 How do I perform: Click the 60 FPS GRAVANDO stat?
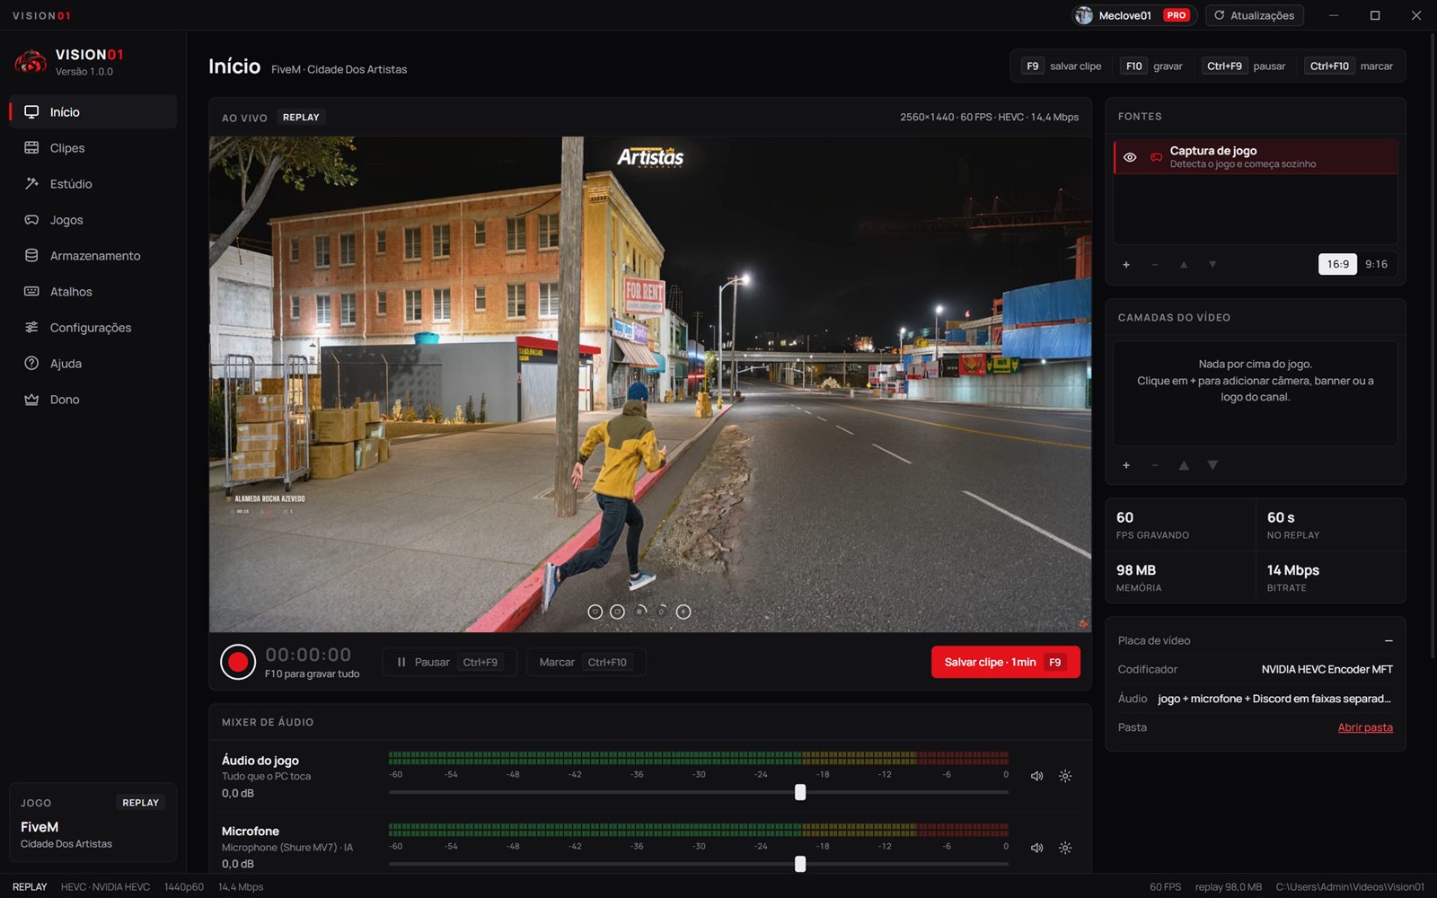1180,525
